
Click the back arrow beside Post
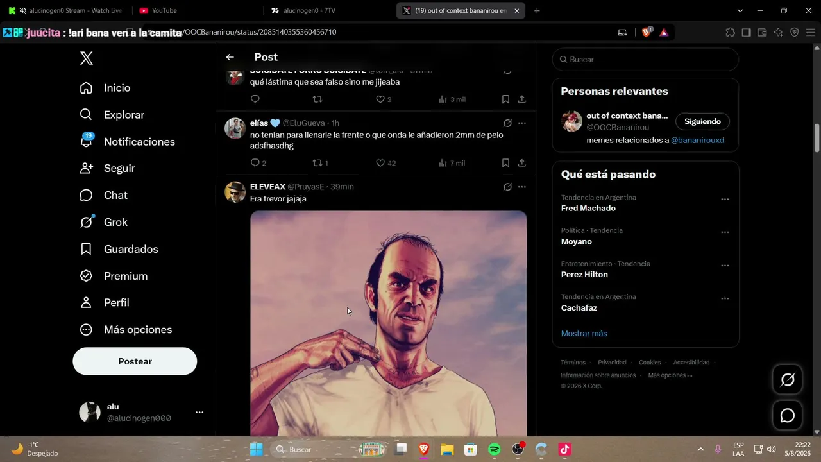[230, 57]
